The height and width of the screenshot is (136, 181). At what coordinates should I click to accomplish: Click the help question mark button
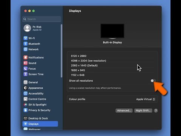[156, 111]
